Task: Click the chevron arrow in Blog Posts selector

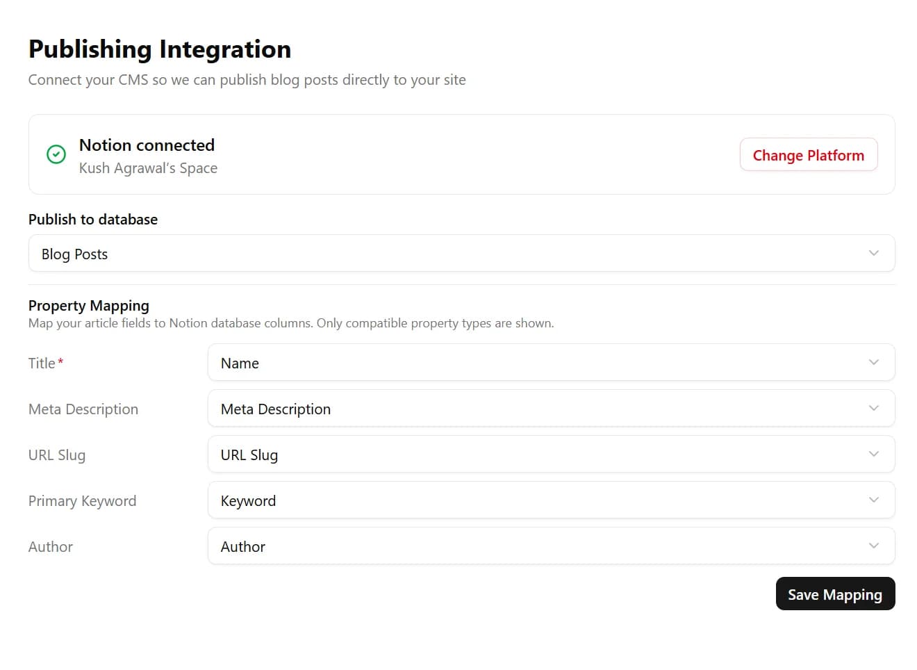Action: [873, 253]
